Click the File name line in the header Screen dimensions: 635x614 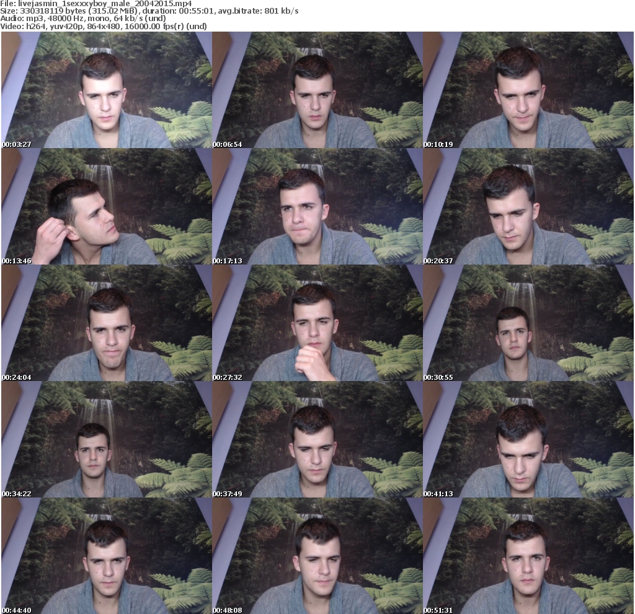tap(96, 4)
